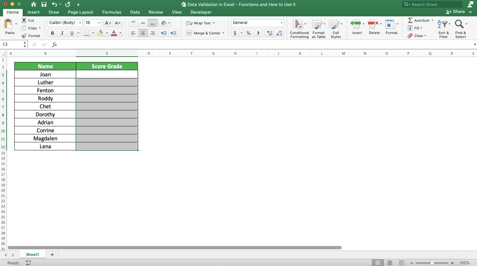Open the Page Layout tab
477x266 pixels.
tap(81, 12)
